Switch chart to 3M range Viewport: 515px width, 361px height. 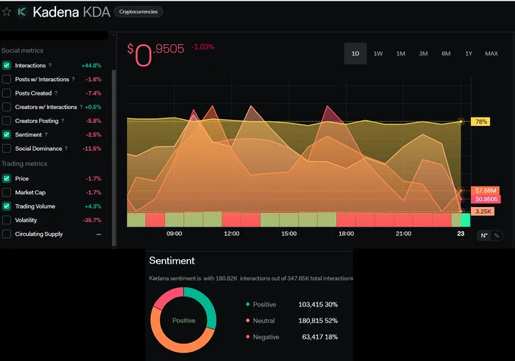[x=423, y=54]
